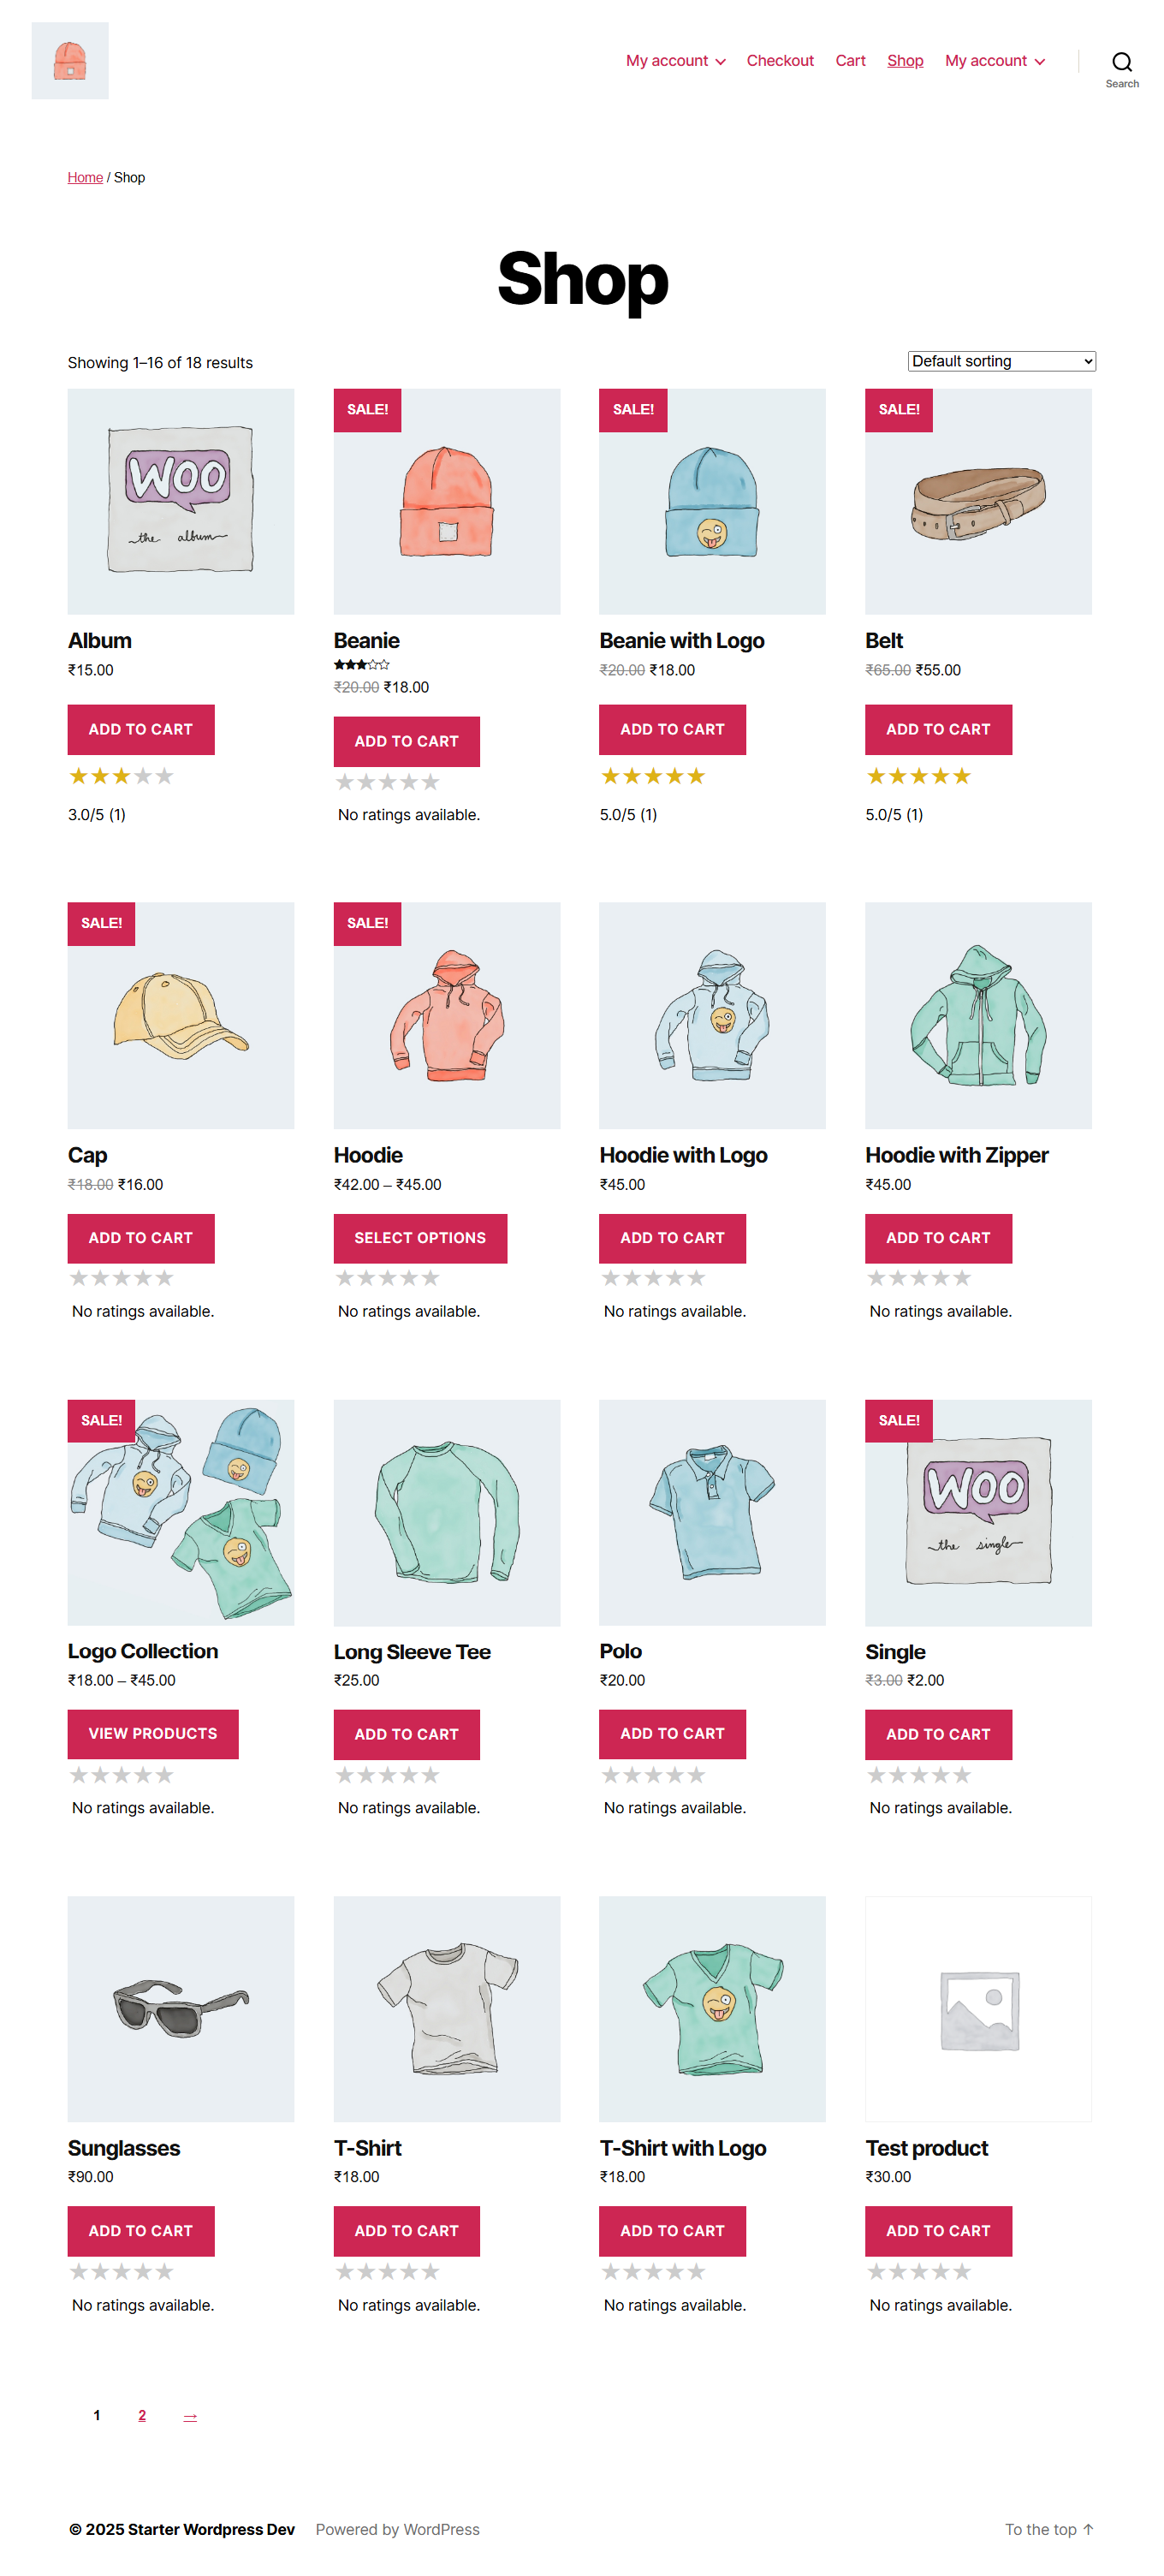Go to Checkout in the navigation
The width and height of the screenshot is (1164, 2576).
[780, 61]
